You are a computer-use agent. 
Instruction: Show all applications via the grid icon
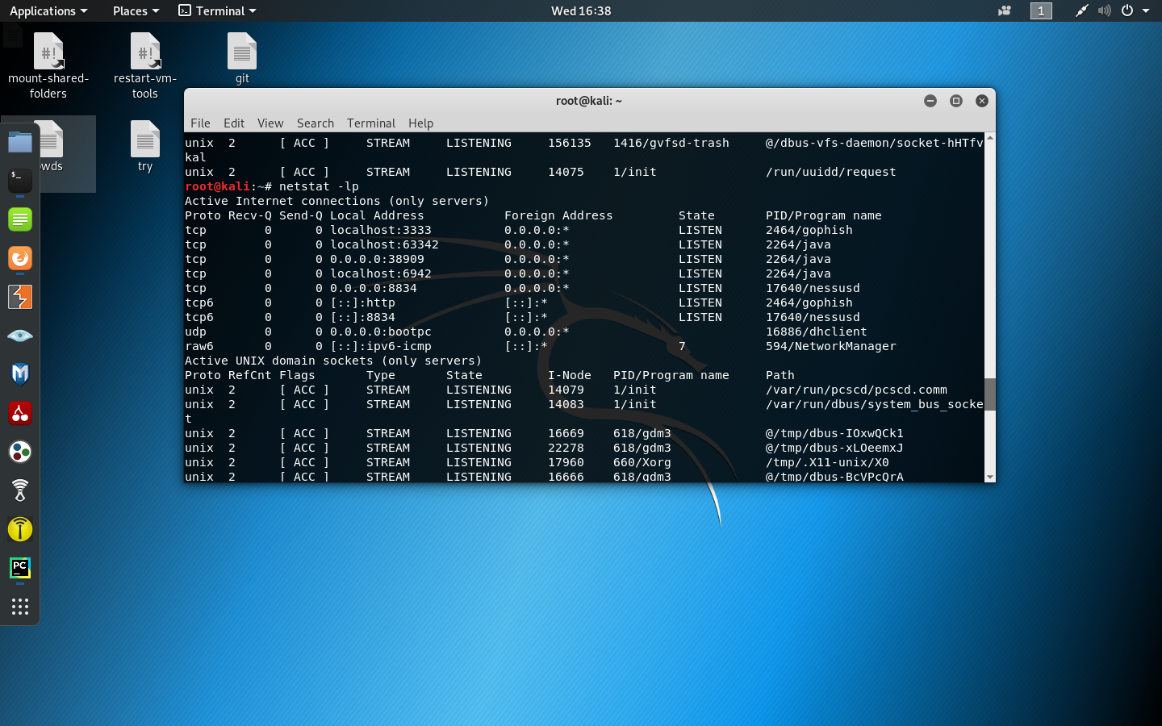point(19,606)
